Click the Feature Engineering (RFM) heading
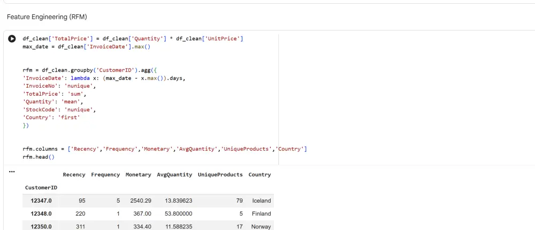The width and height of the screenshot is (535, 230). pyautogui.click(x=47, y=17)
